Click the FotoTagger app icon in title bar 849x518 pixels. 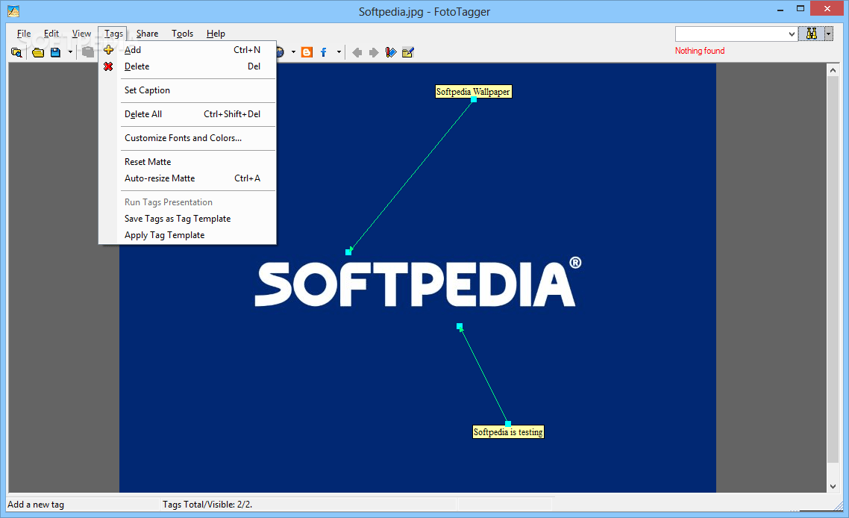point(13,11)
